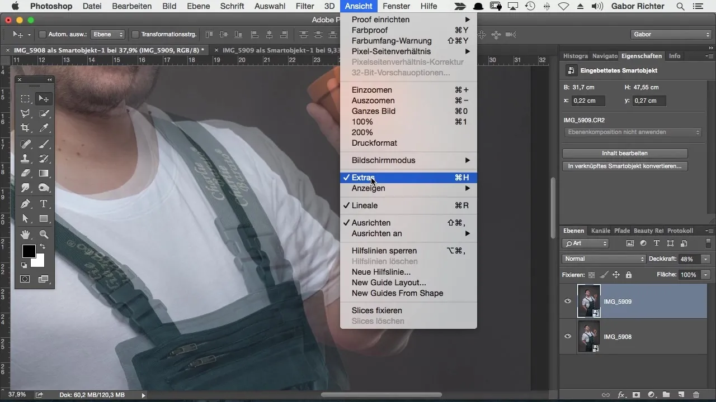Add layer mask in Layers panel
The width and height of the screenshot is (716, 402).
tap(636, 395)
